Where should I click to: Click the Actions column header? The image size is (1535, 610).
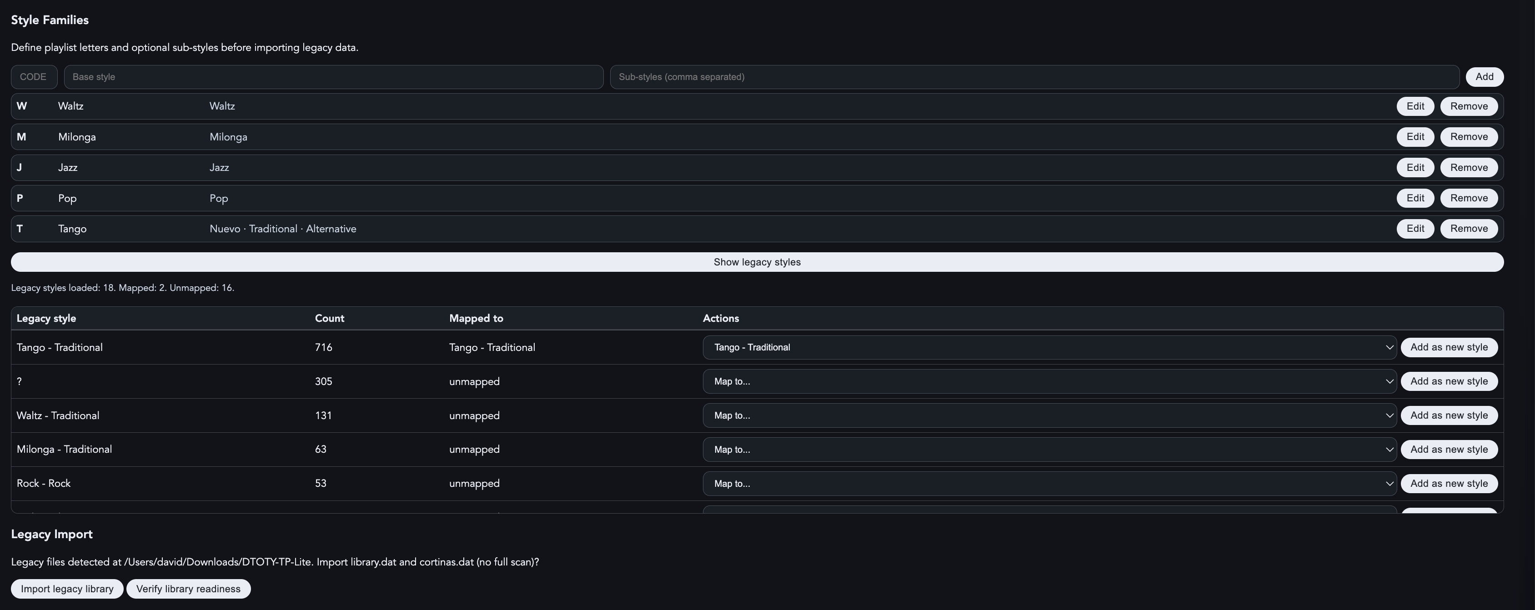721,318
